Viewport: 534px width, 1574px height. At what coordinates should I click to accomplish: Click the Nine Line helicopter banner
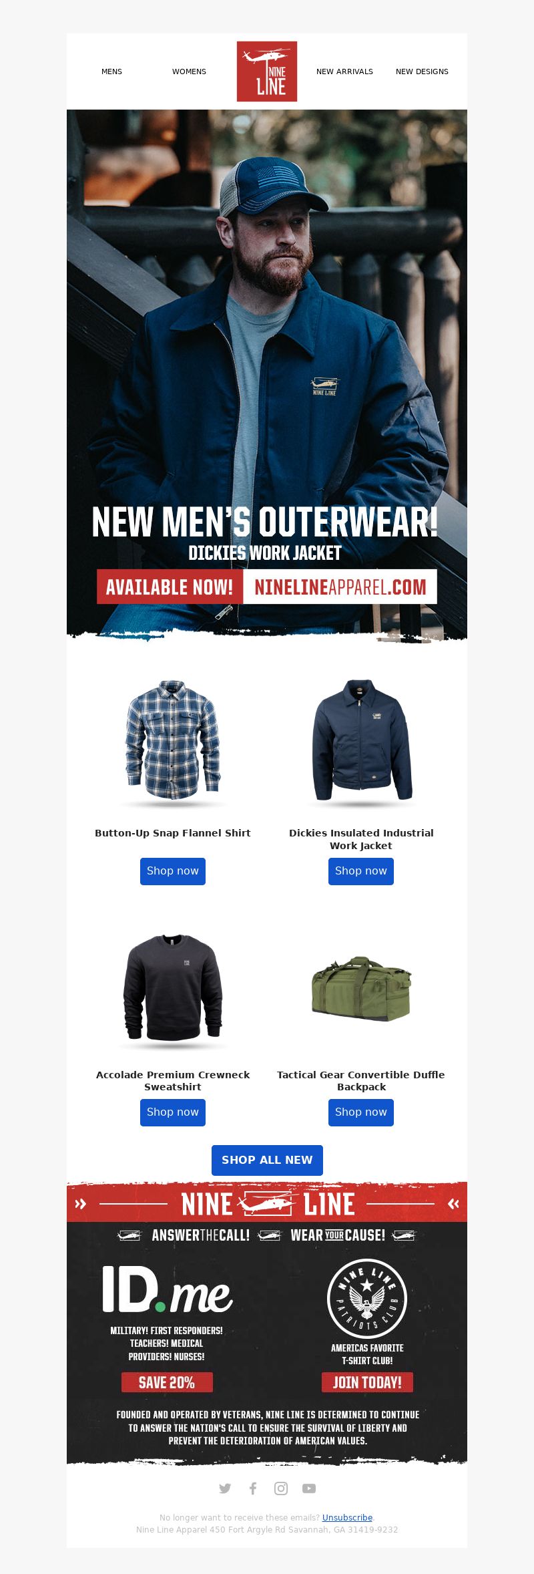point(267,1203)
